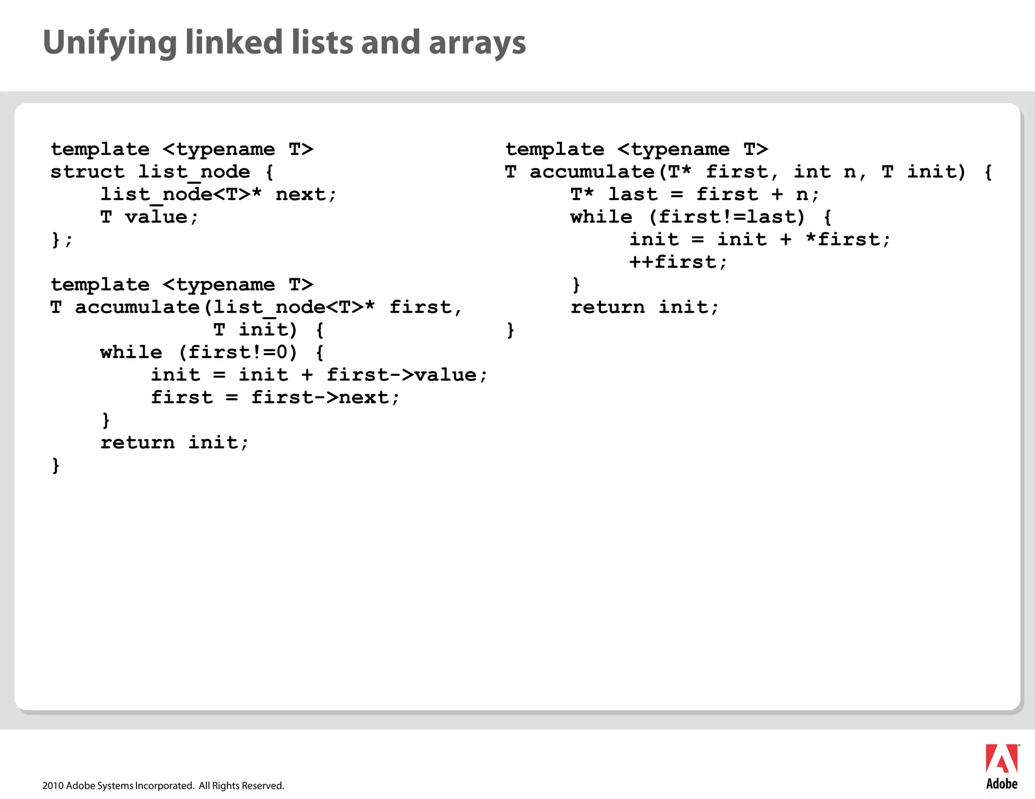
Task: Click 'return init;' in the right column
Action: pos(645,307)
